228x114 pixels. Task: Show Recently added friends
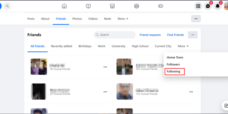pos(61,46)
